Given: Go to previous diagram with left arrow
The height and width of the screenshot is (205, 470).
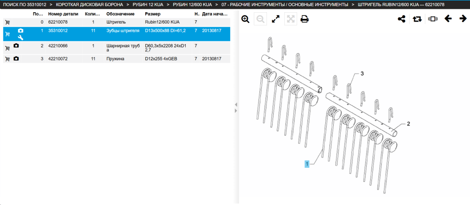Looking at the screenshot, I should click(x=448, y=19).
